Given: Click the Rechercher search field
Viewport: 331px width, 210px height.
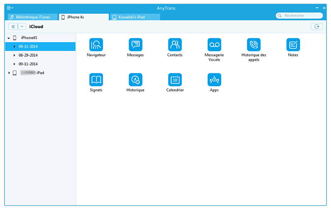Looking at the screenshot, I should click(x=299, y=16).
